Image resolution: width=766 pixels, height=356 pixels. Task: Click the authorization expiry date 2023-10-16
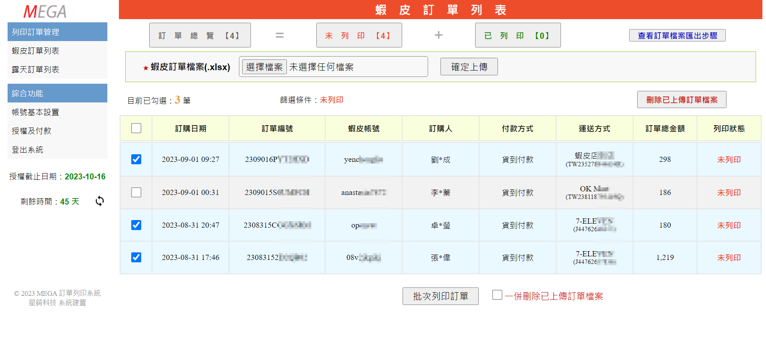tap(85, 177)
